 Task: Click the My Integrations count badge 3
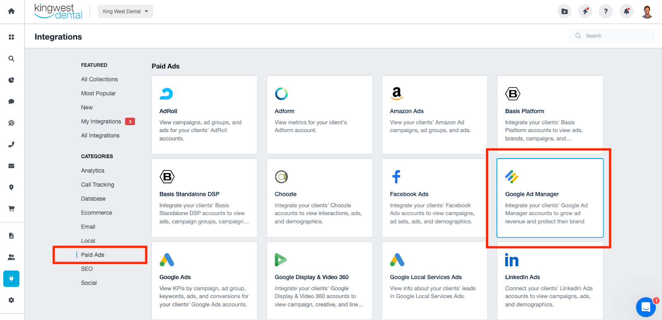click(130, 122)
